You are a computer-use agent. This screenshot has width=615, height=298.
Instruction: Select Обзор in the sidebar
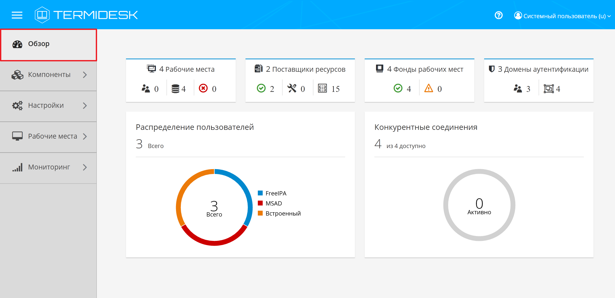pyautogui.click(x=49, y=44)
